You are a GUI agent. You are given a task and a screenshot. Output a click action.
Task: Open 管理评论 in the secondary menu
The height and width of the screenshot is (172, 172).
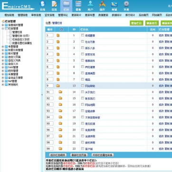63,15
